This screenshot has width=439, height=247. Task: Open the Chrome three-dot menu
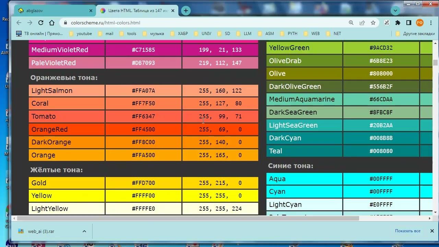click(x=430, y=23)
